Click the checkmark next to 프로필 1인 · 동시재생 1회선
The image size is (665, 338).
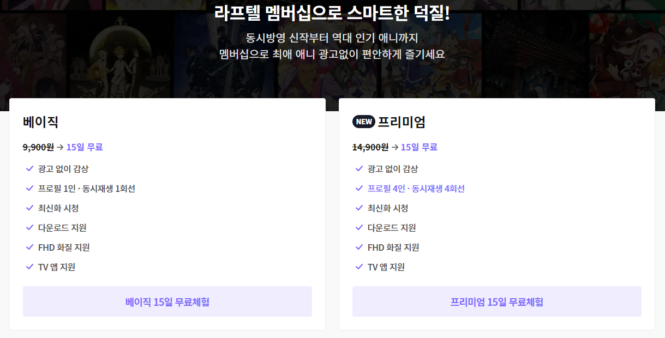click(30, 188)
